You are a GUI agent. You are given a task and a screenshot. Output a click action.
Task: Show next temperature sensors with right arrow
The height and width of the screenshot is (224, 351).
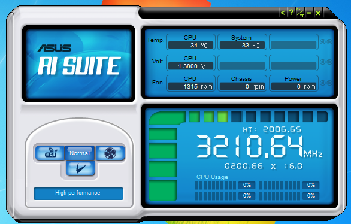329,41
